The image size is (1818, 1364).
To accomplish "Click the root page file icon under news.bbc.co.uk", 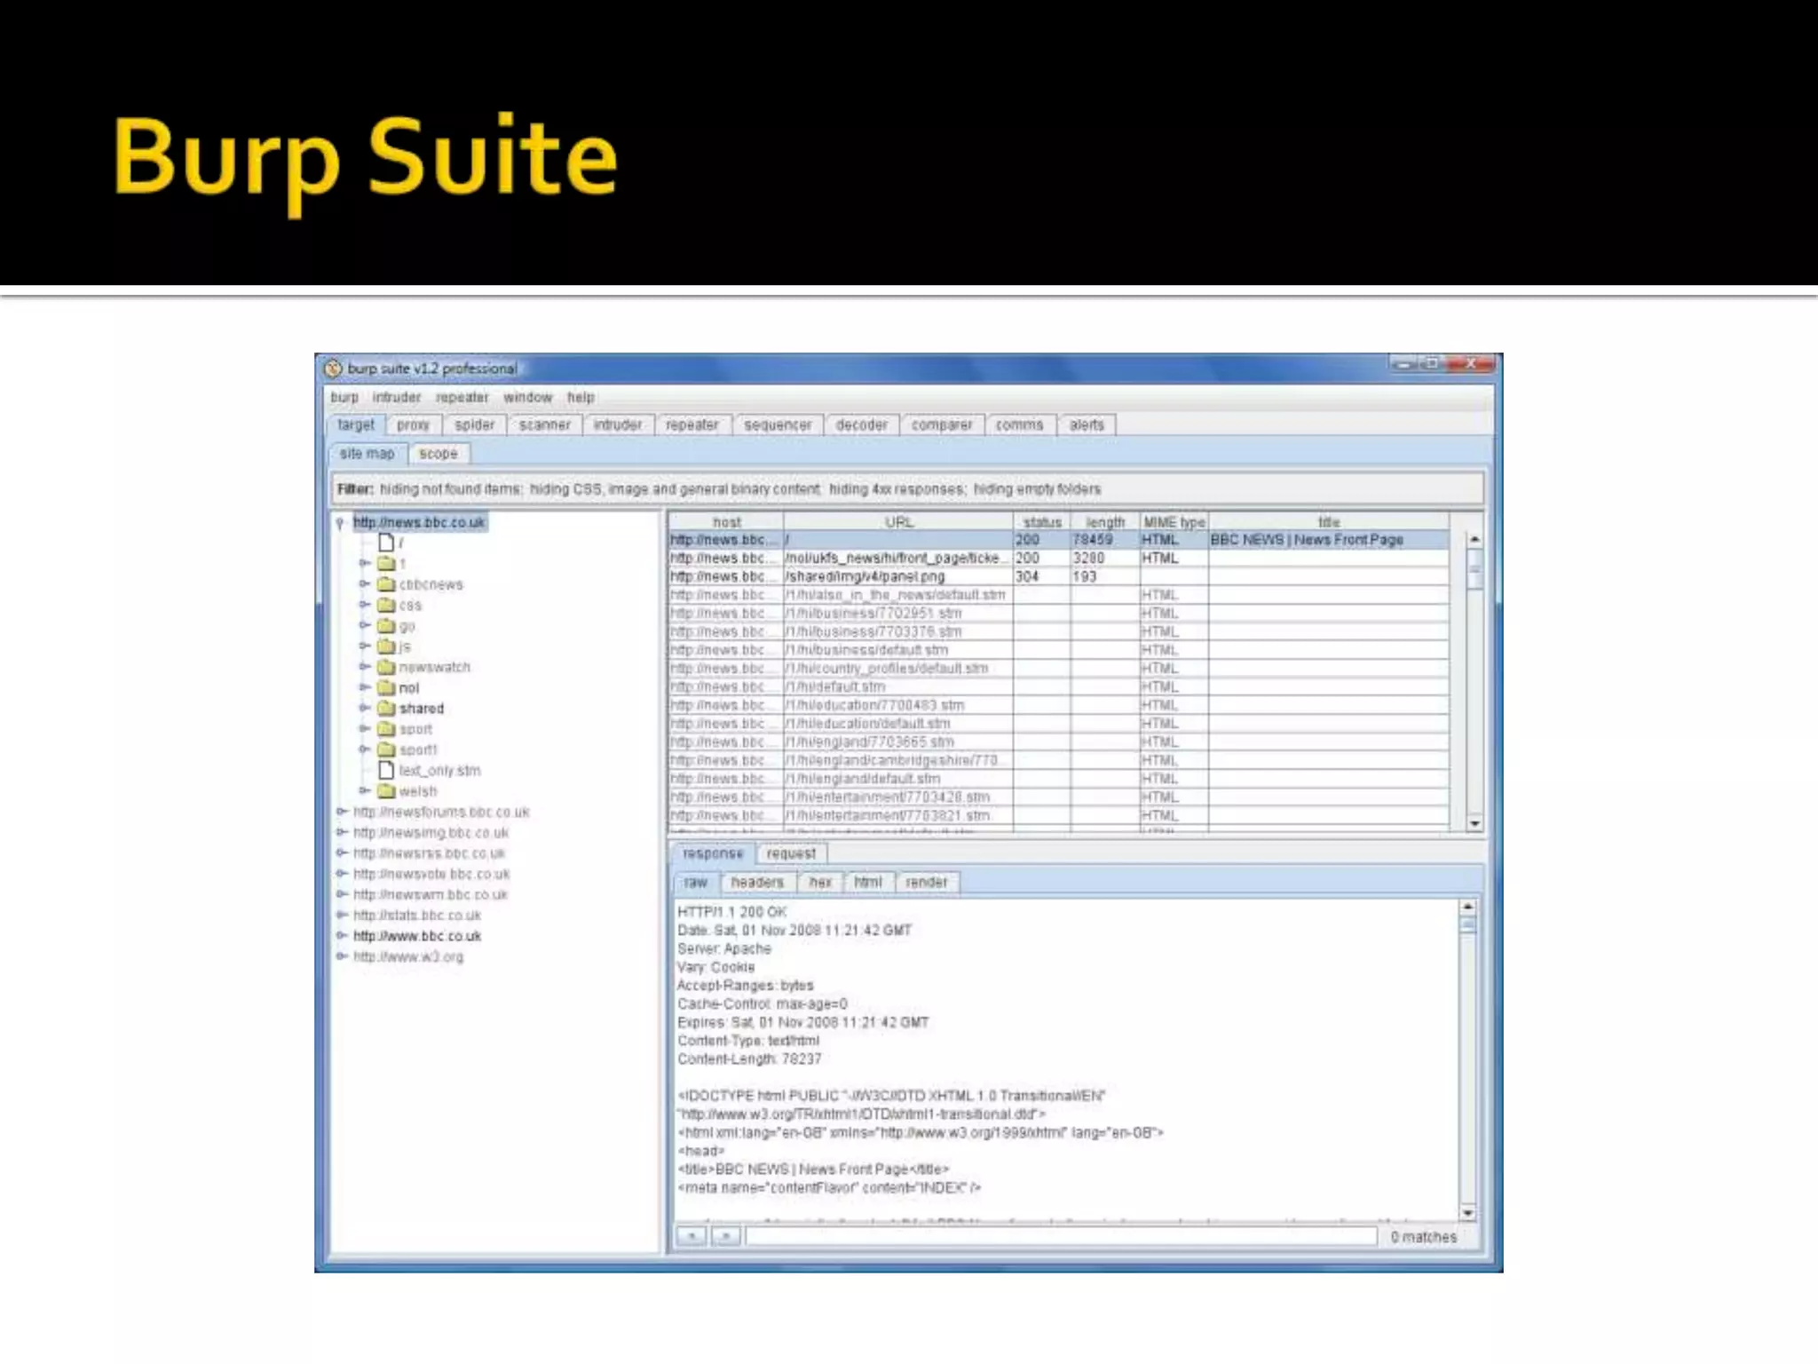I will [386, 542].
